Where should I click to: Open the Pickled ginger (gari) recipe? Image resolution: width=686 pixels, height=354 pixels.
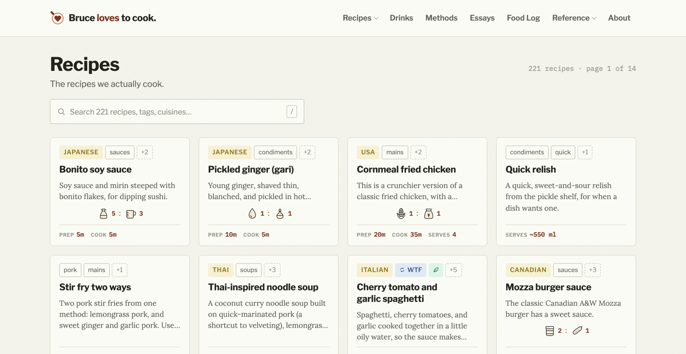coord(251,169)
